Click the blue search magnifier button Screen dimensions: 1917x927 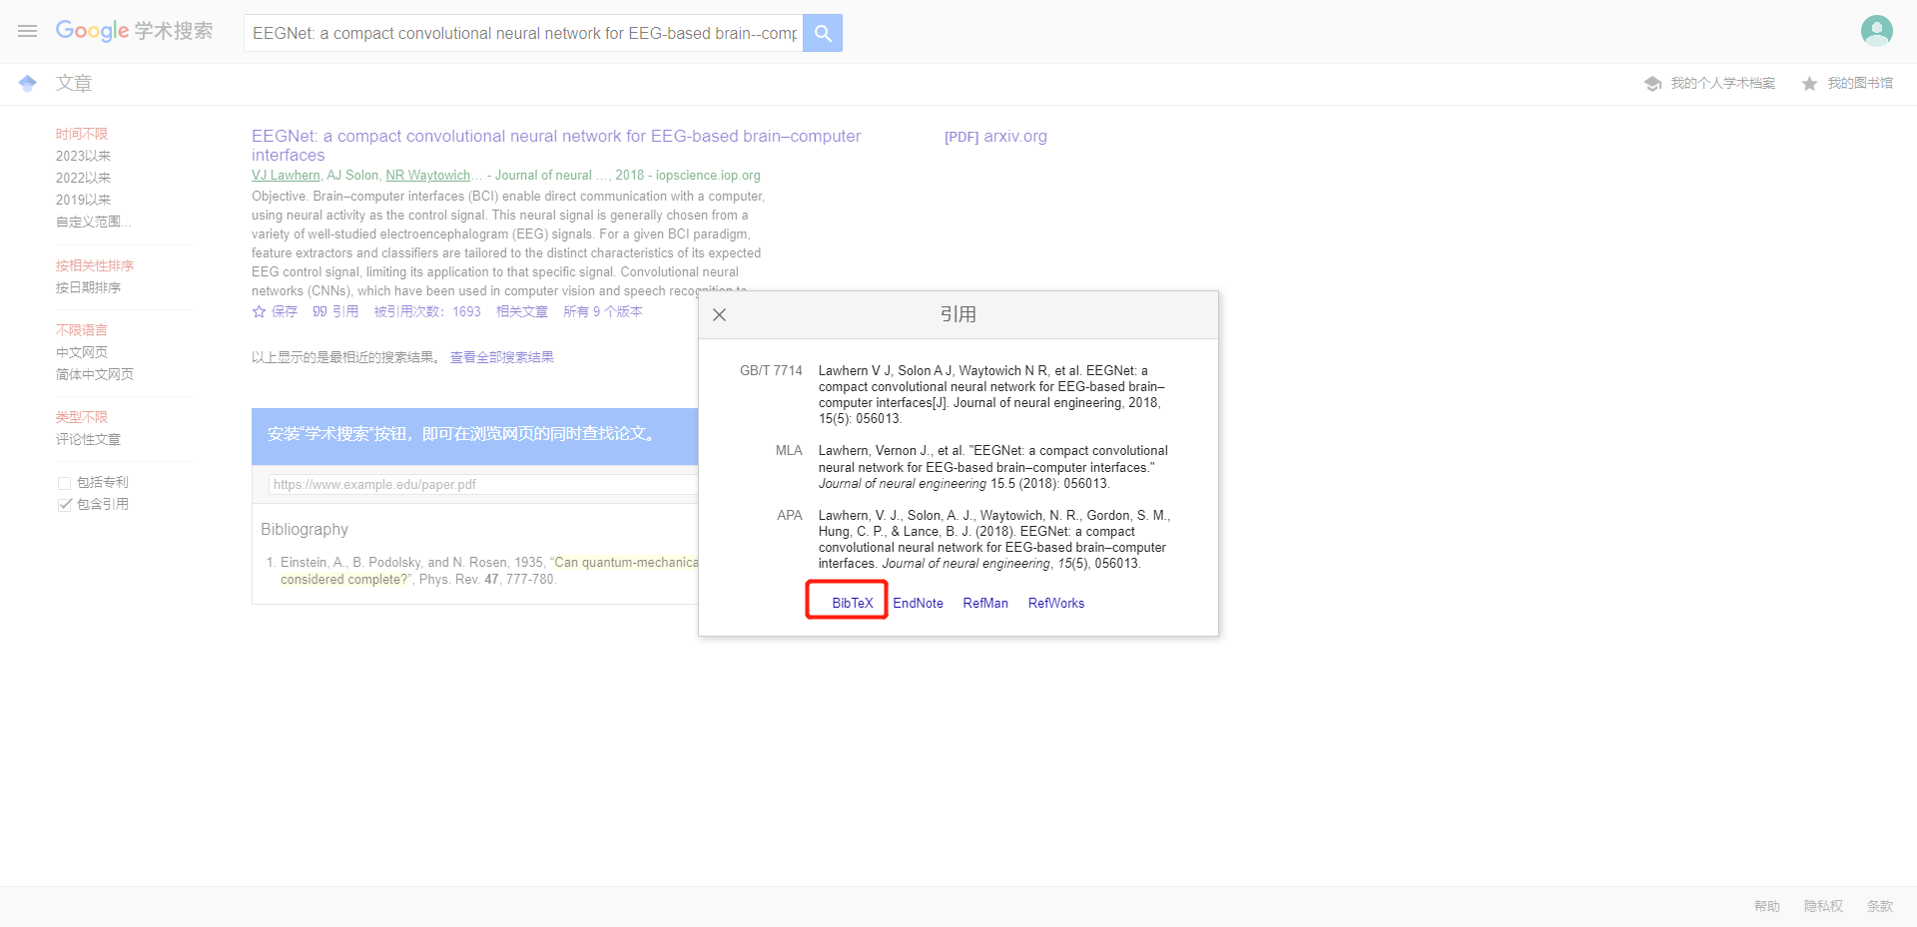tap(823, 33)
